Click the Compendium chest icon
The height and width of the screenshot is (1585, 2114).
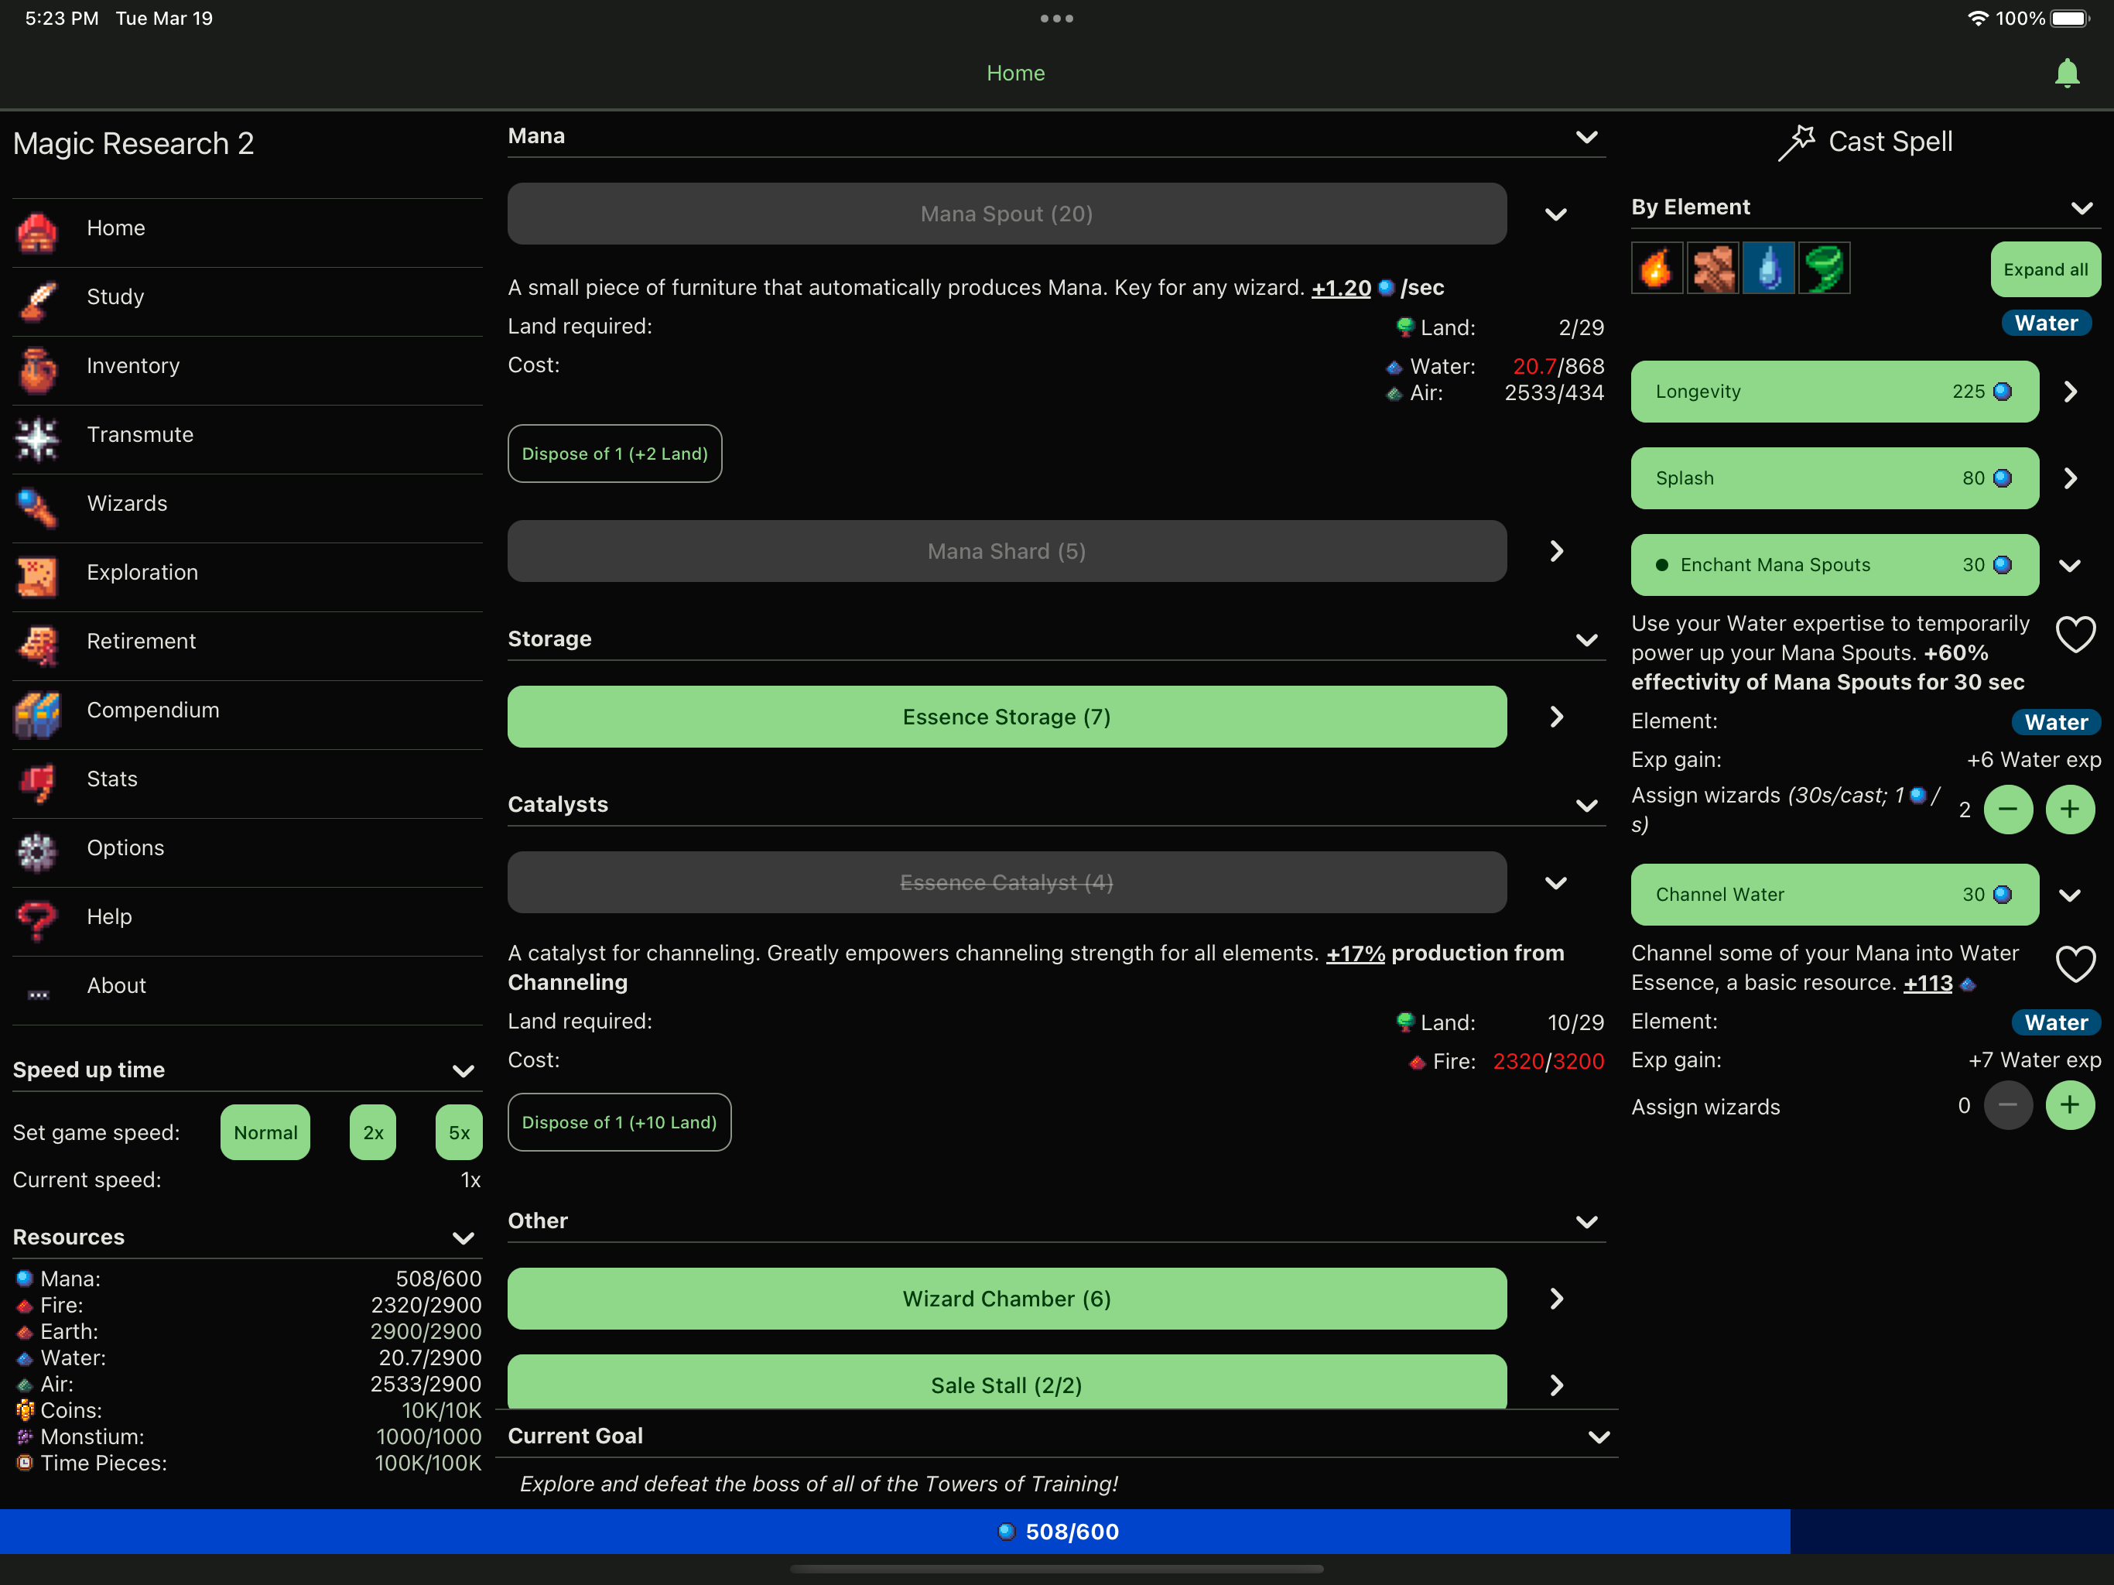point(37,714)
